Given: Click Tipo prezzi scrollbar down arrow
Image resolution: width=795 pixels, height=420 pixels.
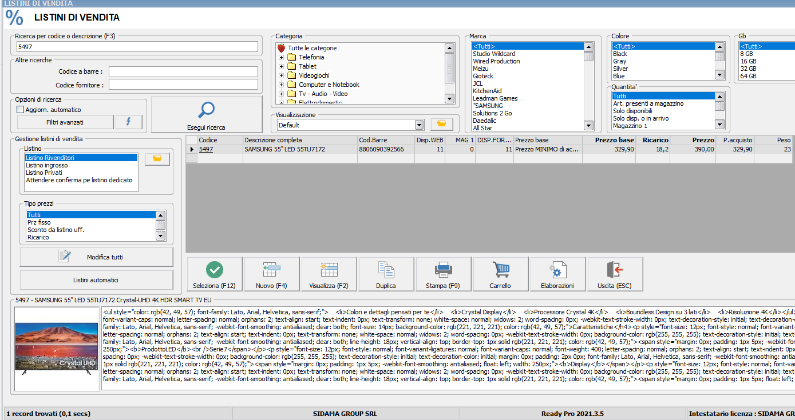Looking at the screenshot, I should tap(160, 236).
